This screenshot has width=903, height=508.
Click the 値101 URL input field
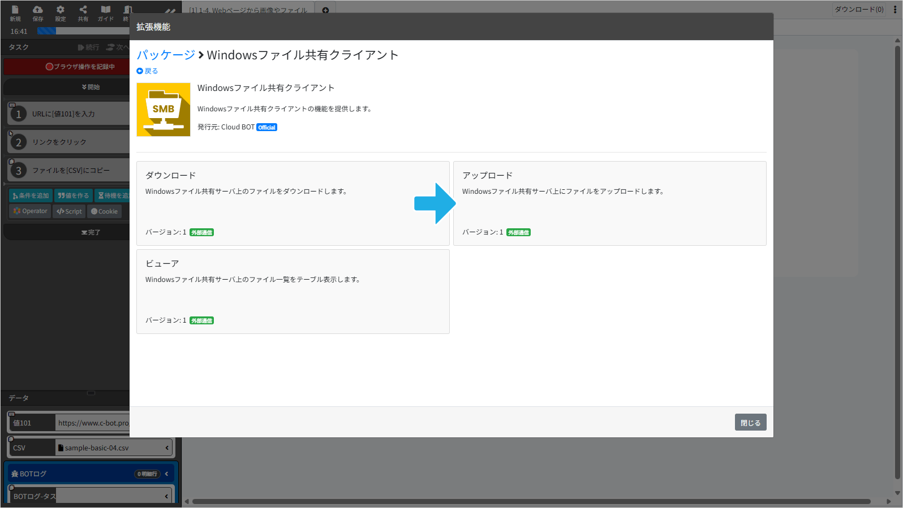[x=93, y=423]
